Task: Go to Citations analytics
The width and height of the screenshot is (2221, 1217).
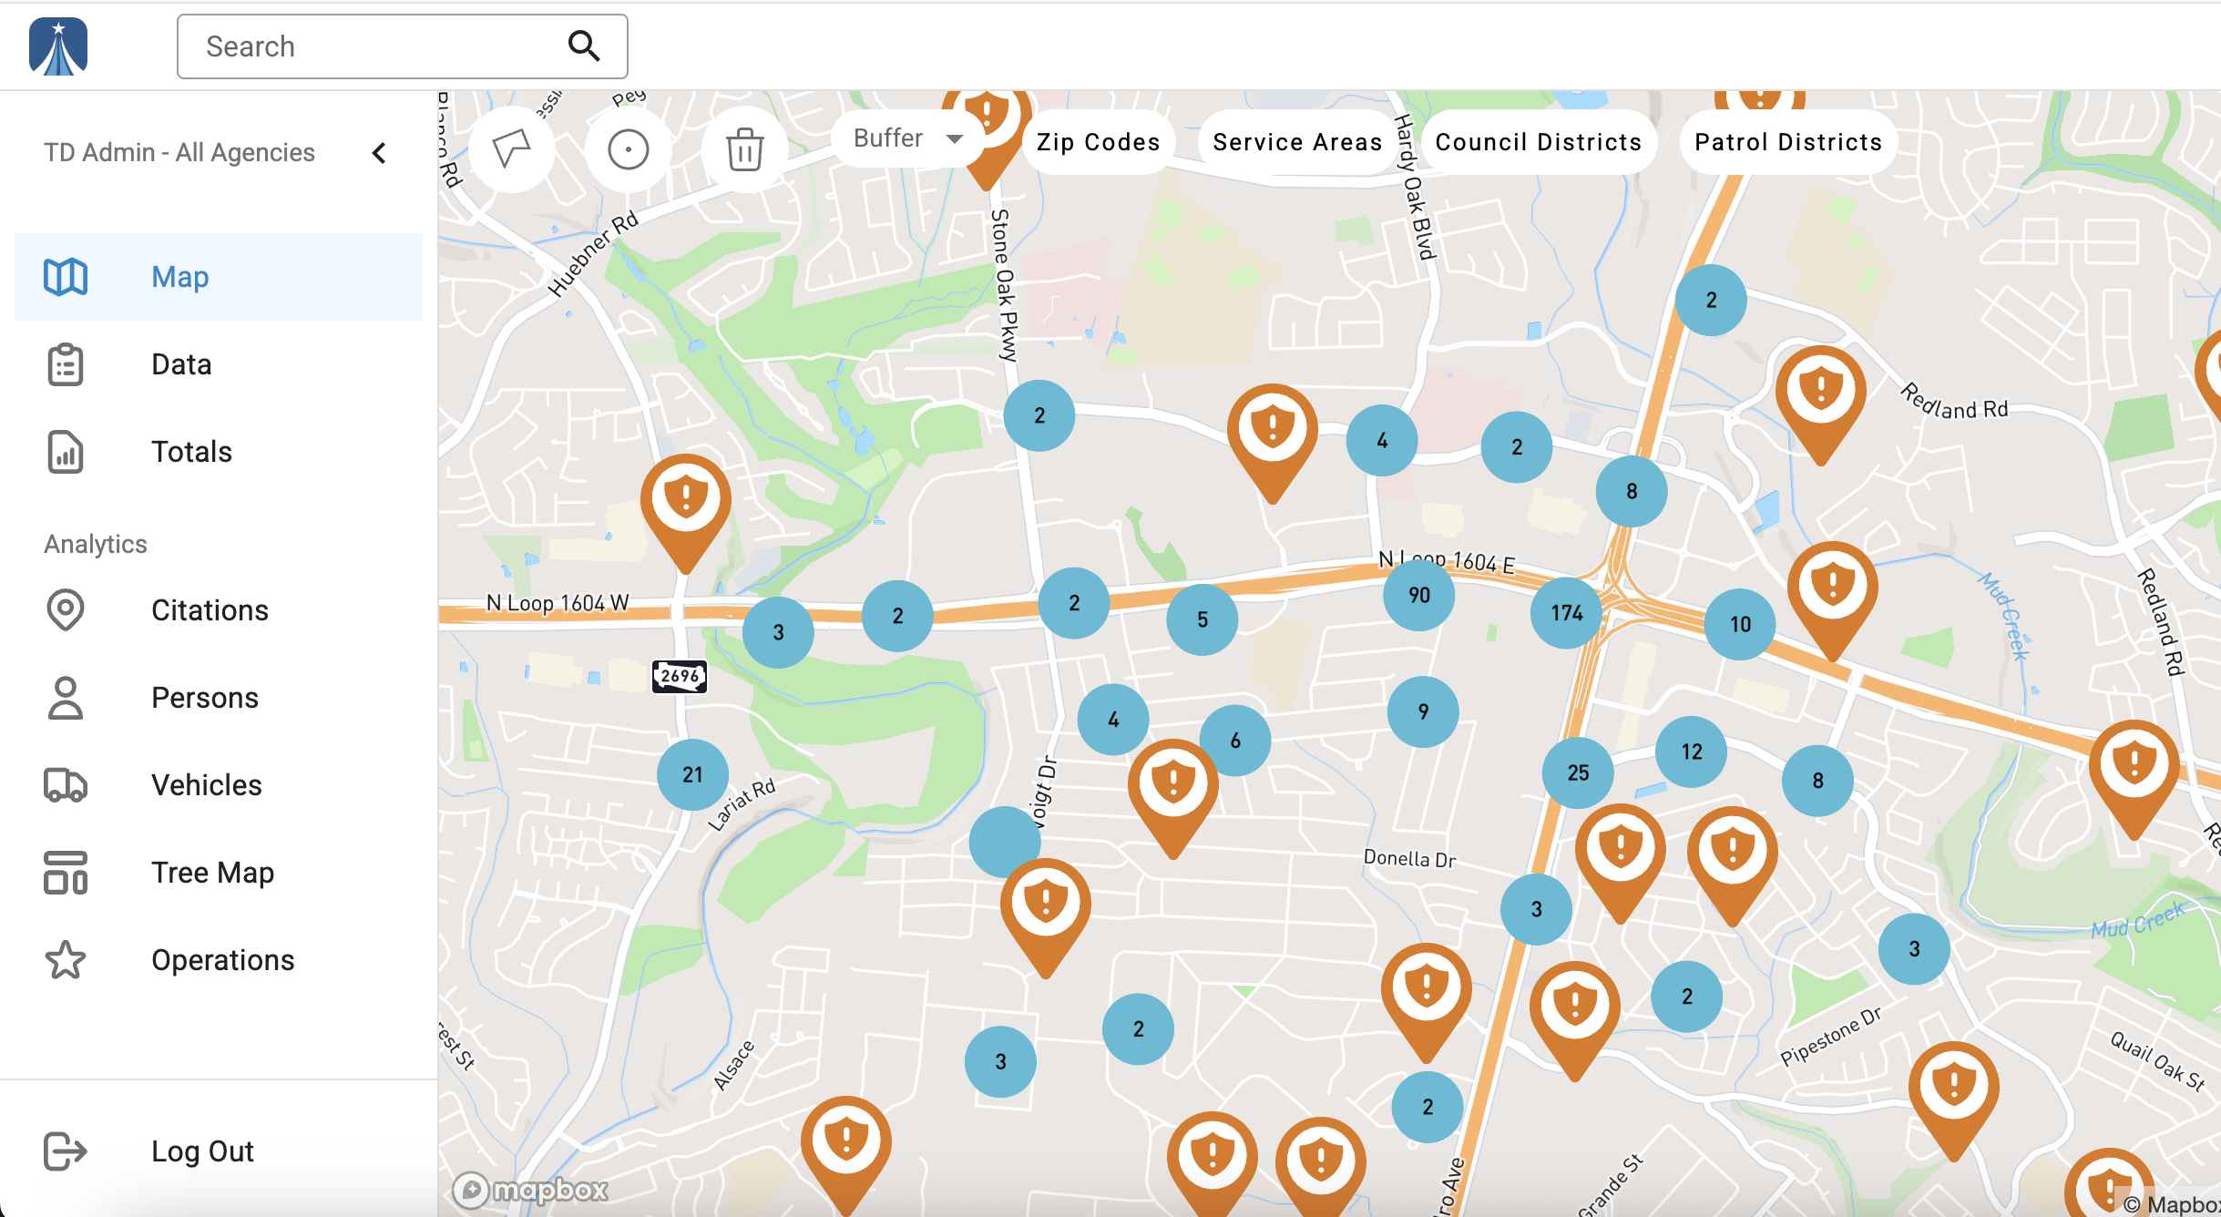Action: click(x=219, y=610)
